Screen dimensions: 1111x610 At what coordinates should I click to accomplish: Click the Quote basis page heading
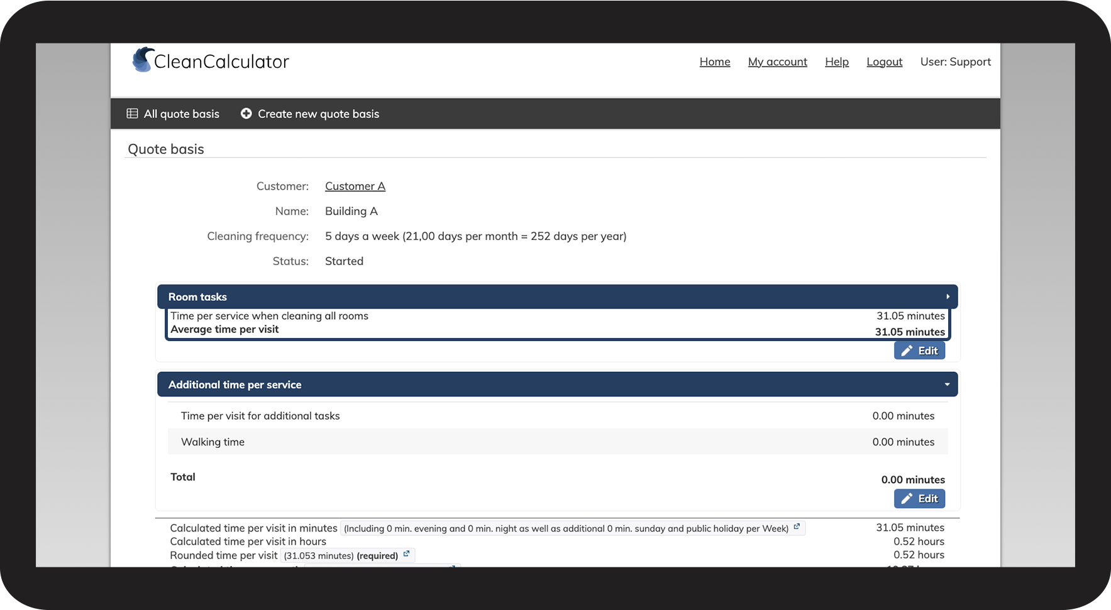pyautogui.click(x=166, y=149)
